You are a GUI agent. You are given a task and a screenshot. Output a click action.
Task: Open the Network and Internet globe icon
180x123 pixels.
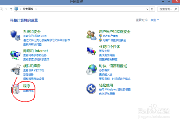click(x=15, y=55)
